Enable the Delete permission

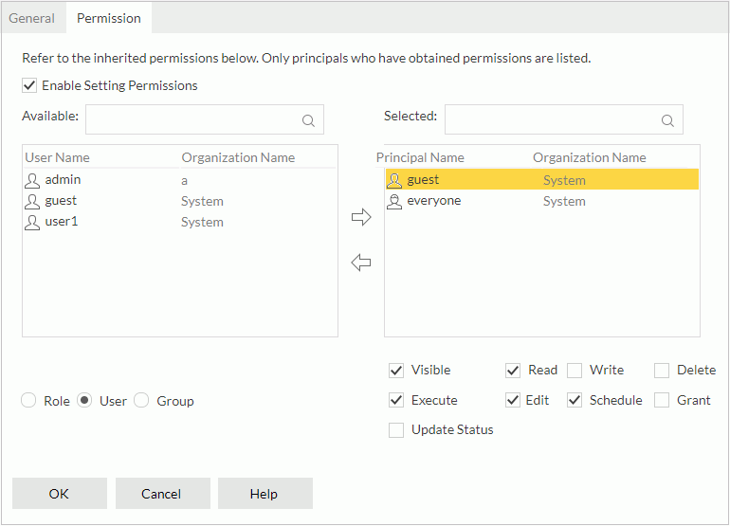tap(662, 371)
